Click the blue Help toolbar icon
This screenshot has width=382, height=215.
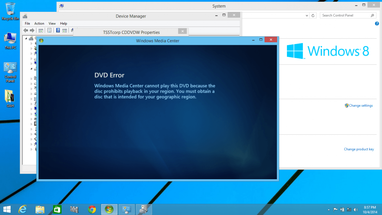(x=58, y=30)
